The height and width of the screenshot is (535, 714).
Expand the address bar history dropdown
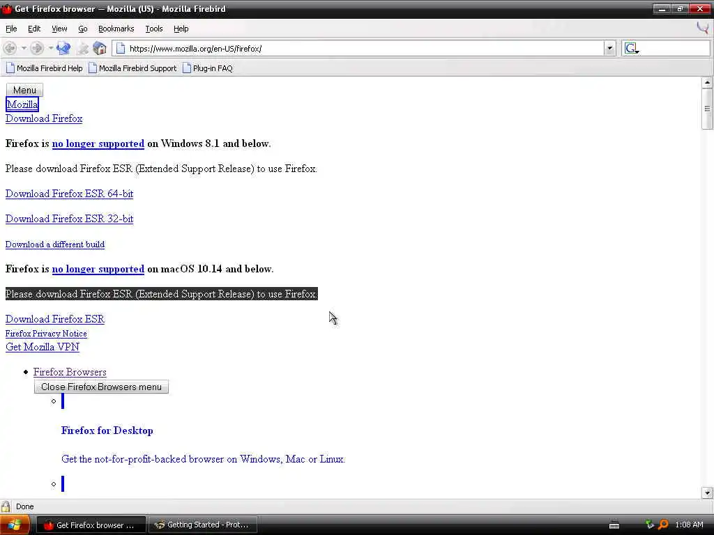point(609,48)
